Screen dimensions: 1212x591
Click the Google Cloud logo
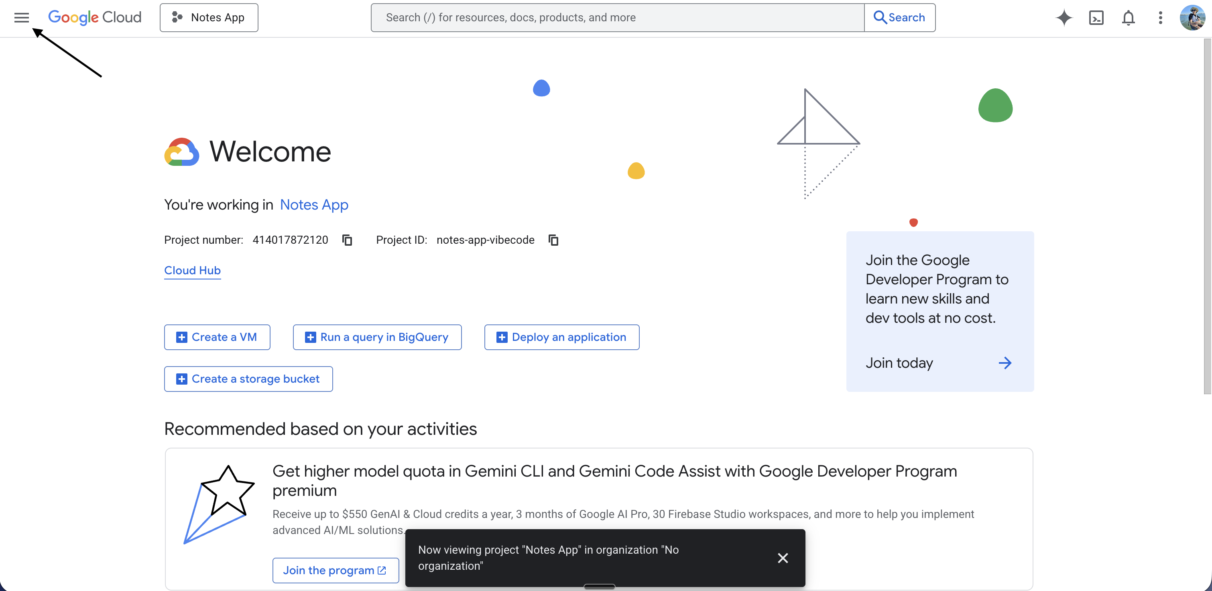[x=95, y=17]
